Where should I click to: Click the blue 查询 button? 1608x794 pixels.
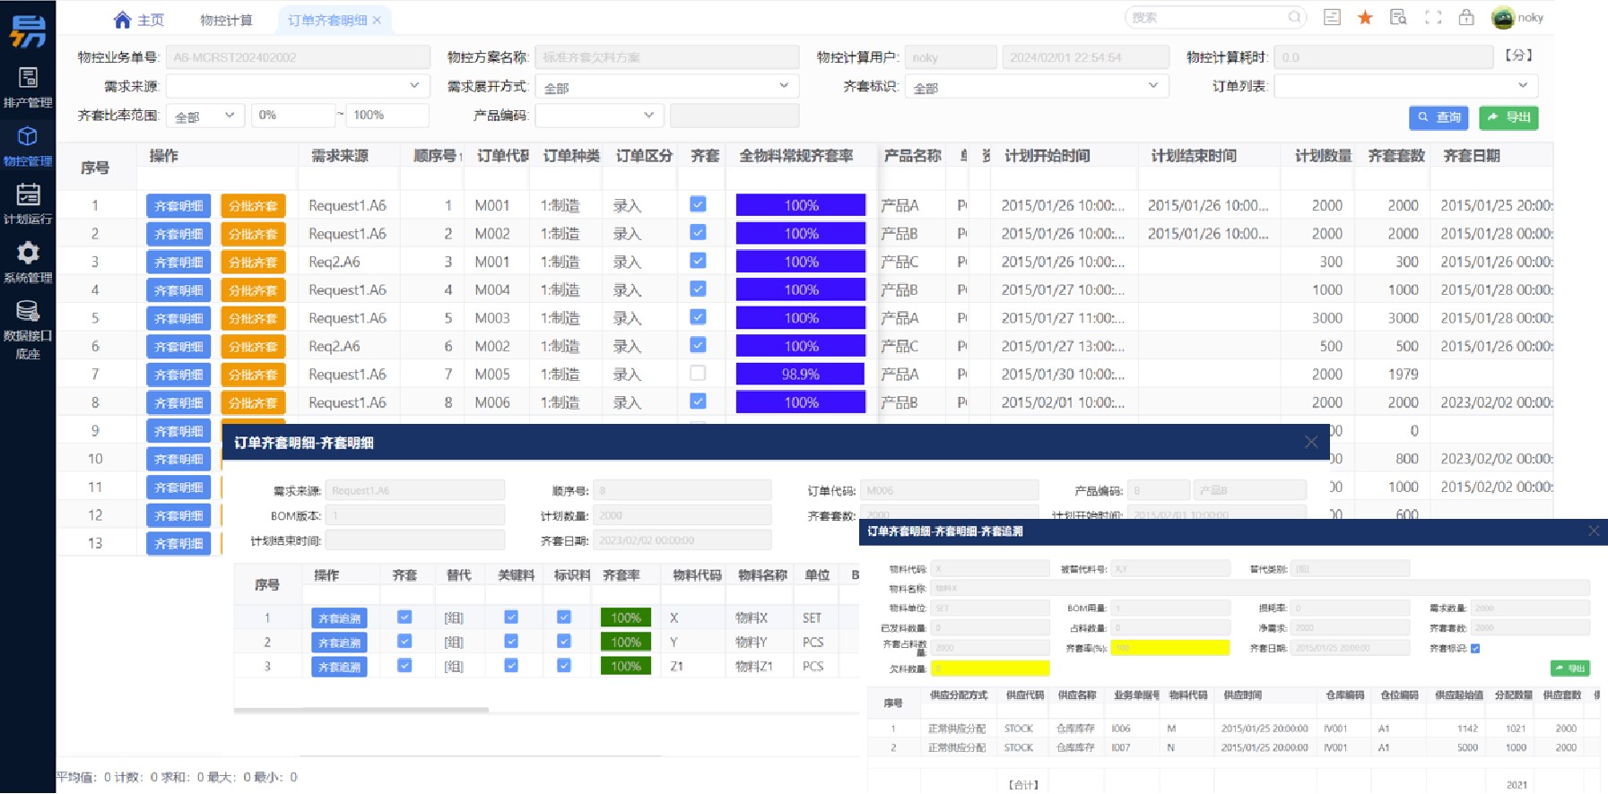(x=1439, y=117)
